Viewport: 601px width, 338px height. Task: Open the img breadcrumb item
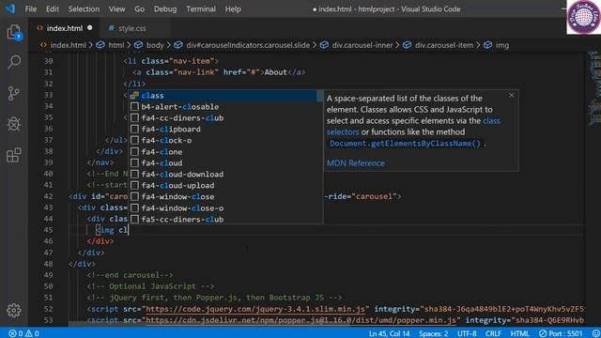497,45
